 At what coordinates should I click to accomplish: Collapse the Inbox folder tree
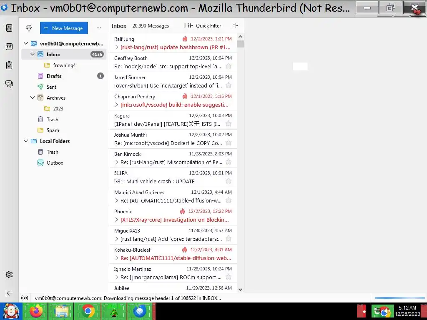click(x=33, y=54)
